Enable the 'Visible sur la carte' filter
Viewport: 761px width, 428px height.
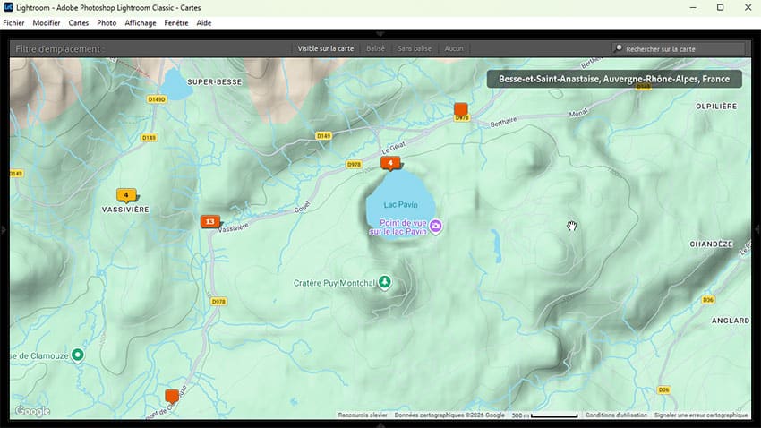[326, 48]
